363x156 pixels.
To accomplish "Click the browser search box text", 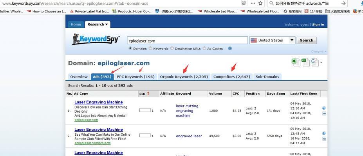I will pos(302,4).
